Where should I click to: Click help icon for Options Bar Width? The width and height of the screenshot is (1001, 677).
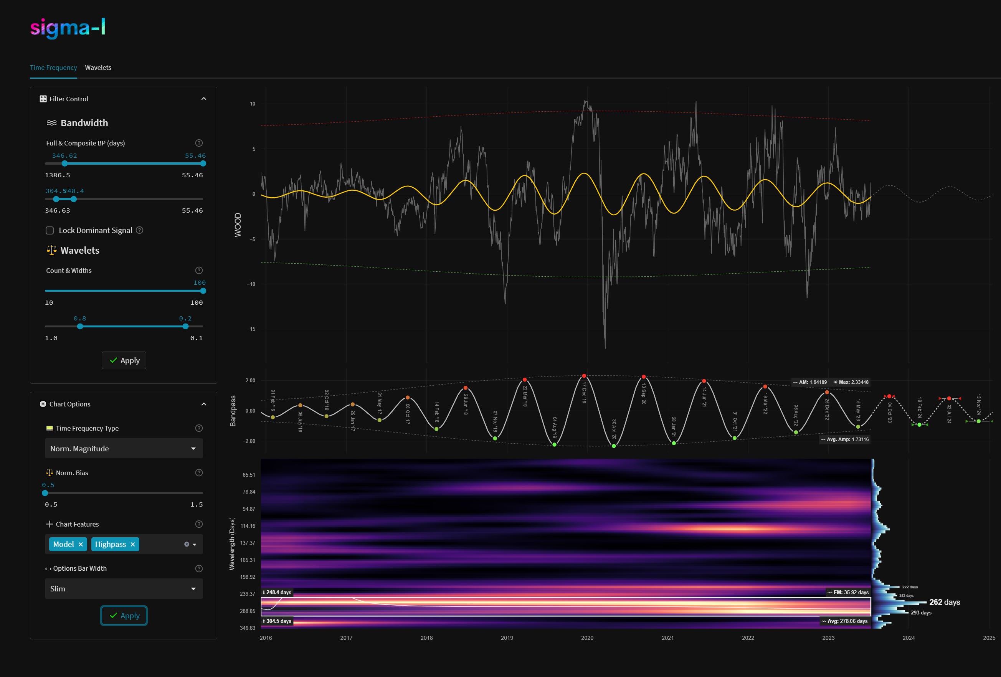pyautogui.click(x=198, y=568)
